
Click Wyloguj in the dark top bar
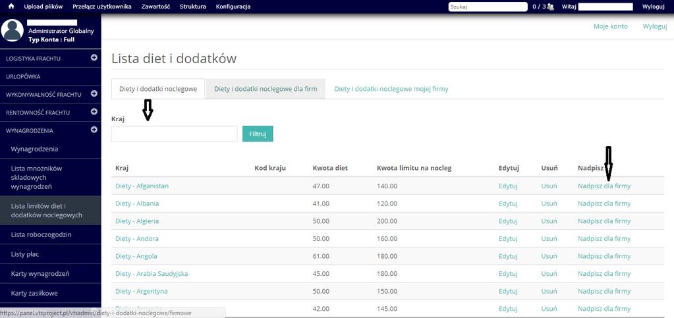654,7
